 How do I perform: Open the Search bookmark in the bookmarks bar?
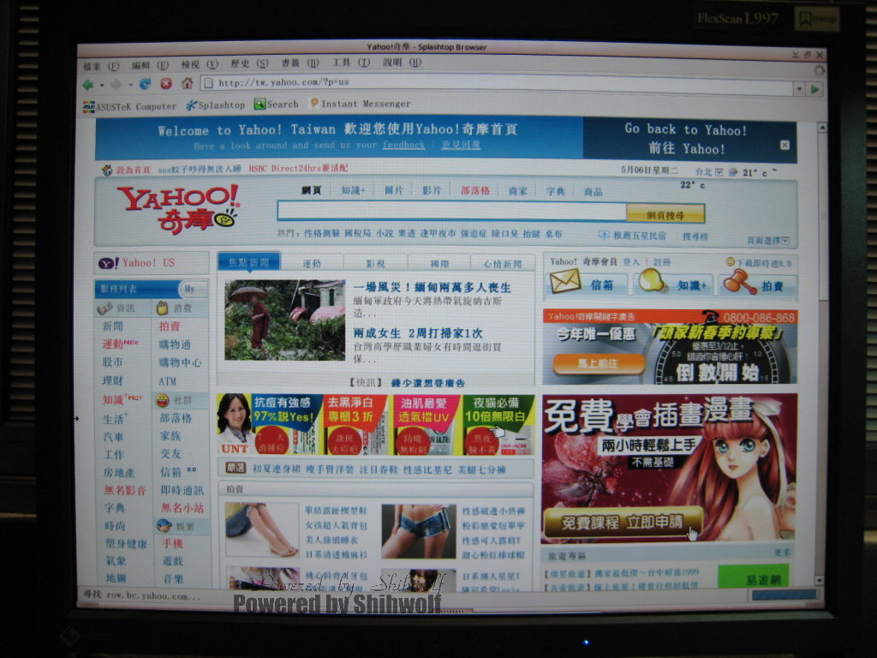click(x=277, y=104)
